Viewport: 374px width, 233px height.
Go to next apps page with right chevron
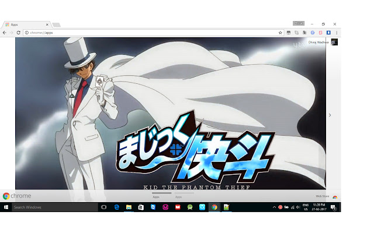[330, 115]
